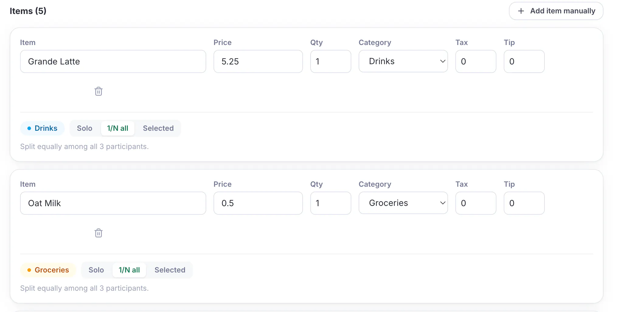
Task: Set Grande Latte split to Selected
Action: click(158, 128)
